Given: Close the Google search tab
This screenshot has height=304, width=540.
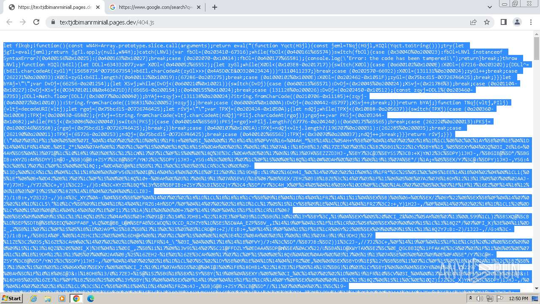Looking at the screenshot, I should (200, 7).
